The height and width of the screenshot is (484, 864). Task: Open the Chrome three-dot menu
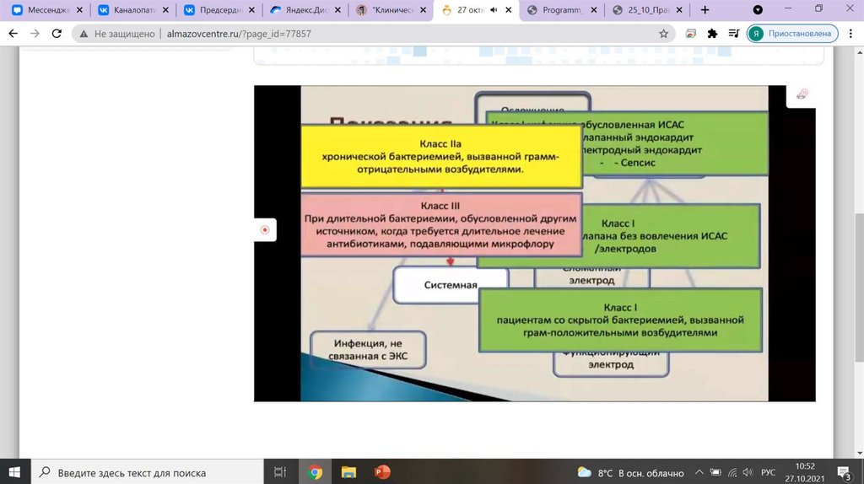(851, 34)
